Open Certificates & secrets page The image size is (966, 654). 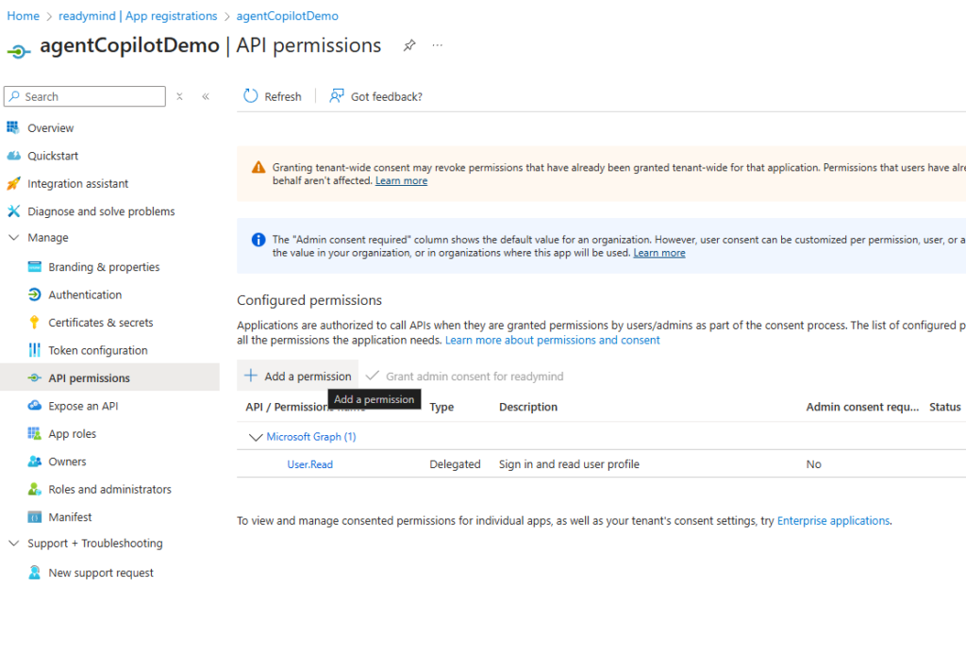(x=100, y=323)
